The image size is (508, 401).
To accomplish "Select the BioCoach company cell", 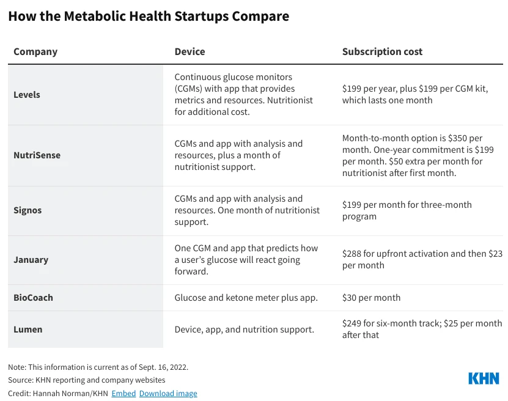I will (33, 298).
